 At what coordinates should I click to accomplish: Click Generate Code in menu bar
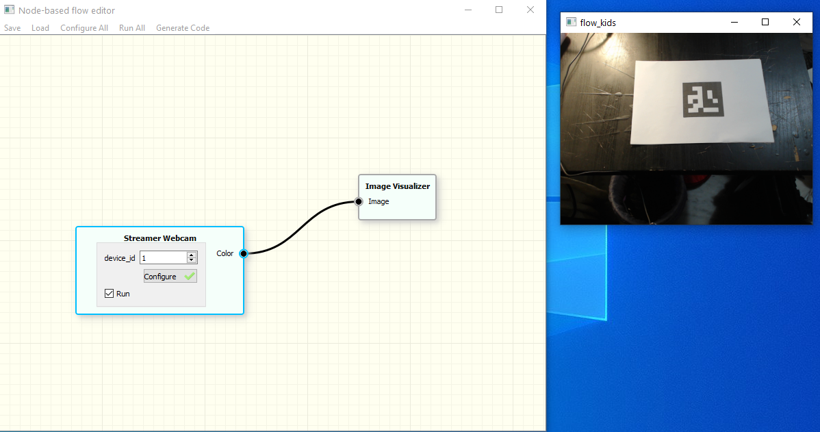coord(183,27)
